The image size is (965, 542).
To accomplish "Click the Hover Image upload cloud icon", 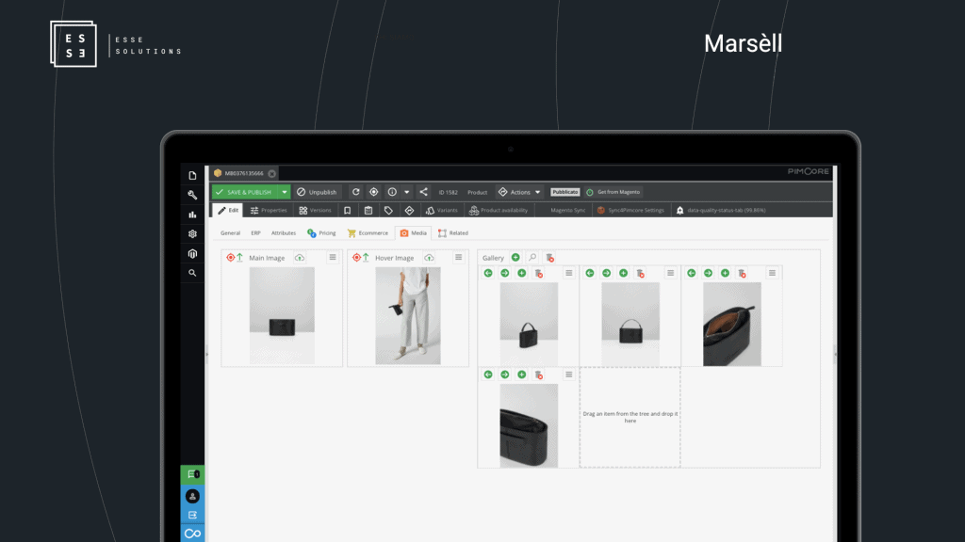I will click(x=429, y=258).
